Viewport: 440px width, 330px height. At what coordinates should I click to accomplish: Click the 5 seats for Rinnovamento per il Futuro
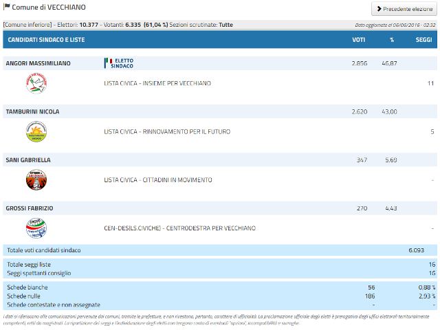[432, 131]
